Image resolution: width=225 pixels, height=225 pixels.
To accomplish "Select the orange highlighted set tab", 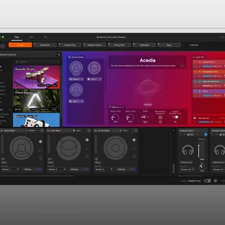I will click(20, 45).
